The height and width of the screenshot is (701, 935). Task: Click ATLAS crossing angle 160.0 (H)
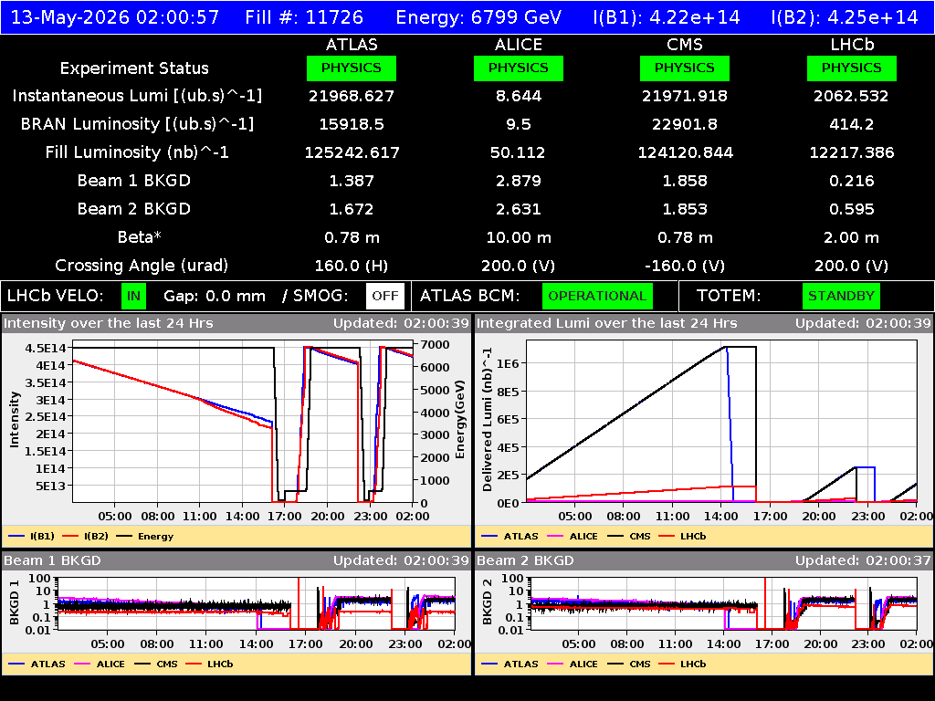click(352, 266)
